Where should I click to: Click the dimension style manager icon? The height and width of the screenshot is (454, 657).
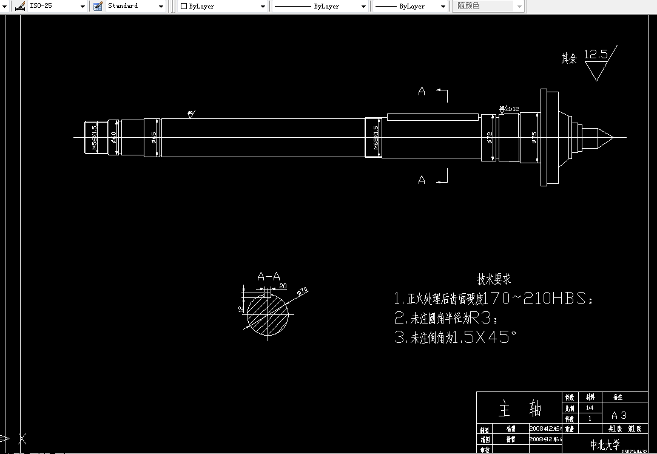19,6
